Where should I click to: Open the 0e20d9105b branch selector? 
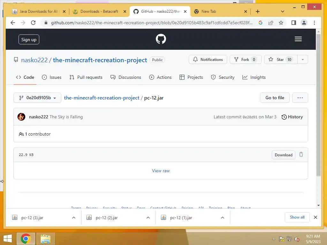tap(37, 98)
